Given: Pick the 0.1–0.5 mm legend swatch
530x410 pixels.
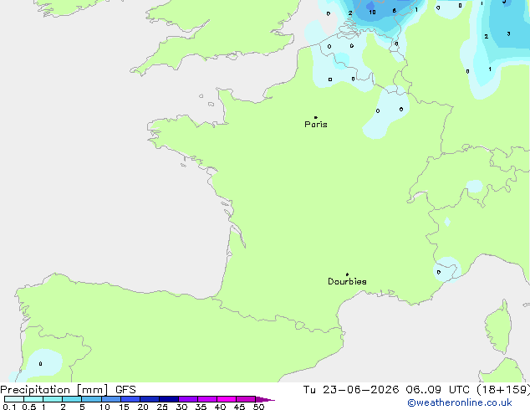Looking at the screenshot, I should [x=14, y=399].
